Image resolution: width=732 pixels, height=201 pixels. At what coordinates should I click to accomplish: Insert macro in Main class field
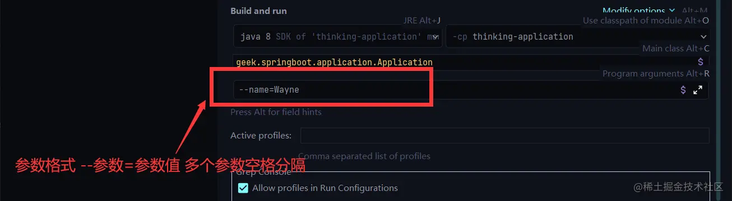(x=700, y=62)
